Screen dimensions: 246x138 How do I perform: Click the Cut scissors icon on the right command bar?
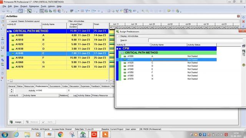click(243, 26)
